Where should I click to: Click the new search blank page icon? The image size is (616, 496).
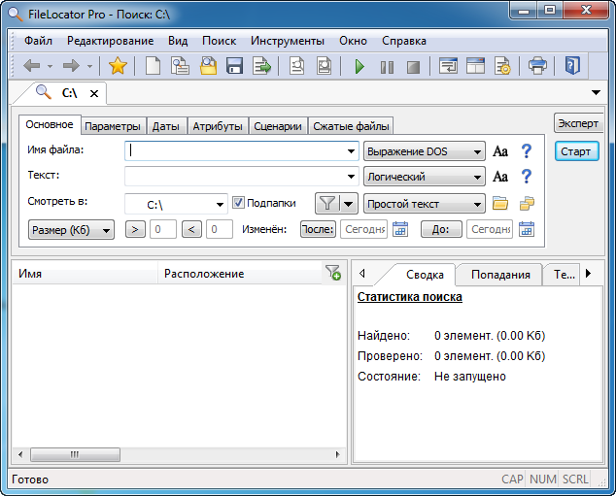pyautogui.click(x=153, y=66)
